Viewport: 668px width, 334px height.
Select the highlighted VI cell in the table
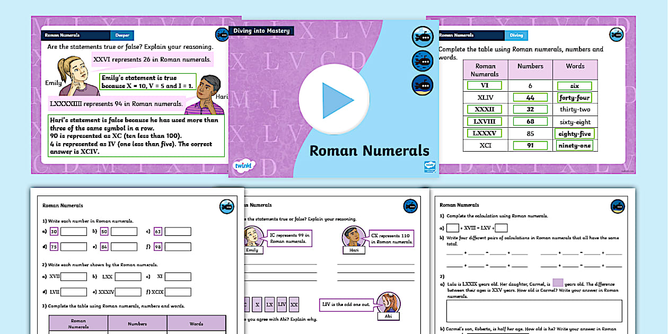point(485,85)
